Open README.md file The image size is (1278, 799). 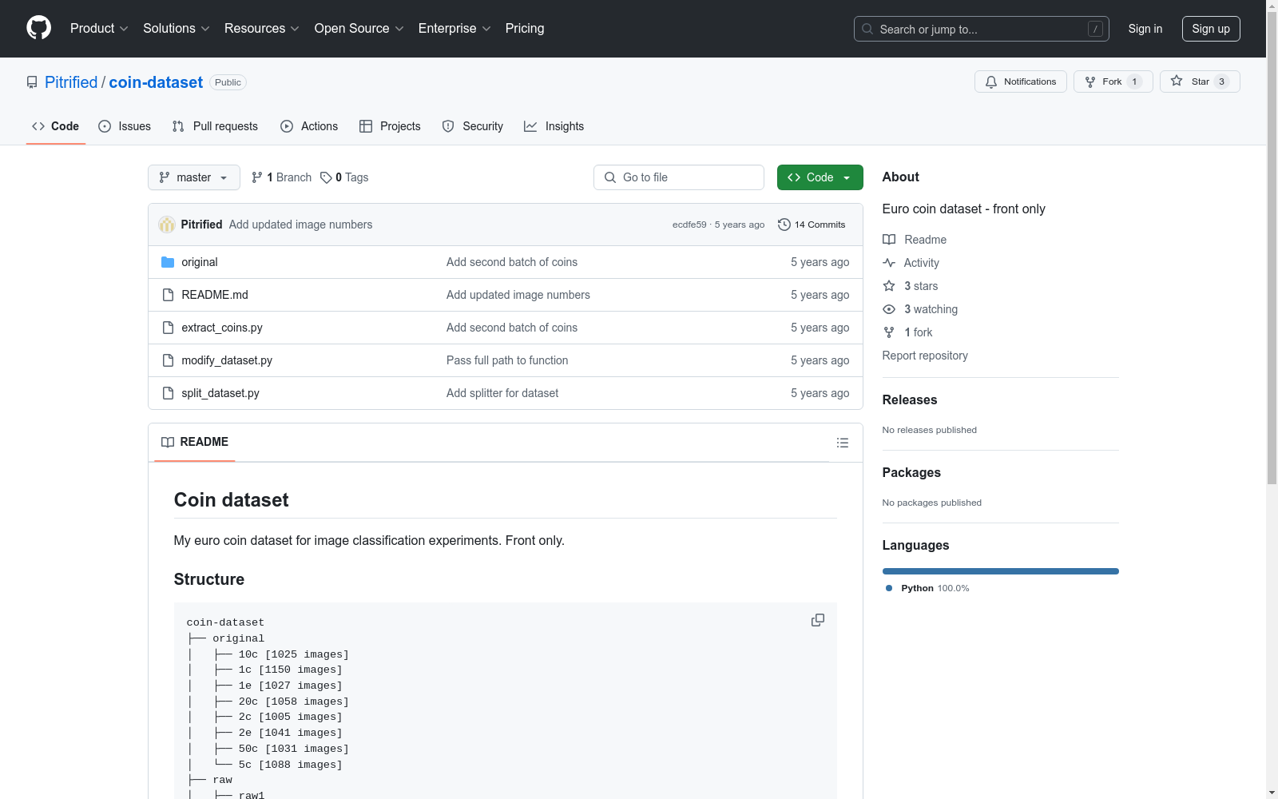(x=215, y=295)
